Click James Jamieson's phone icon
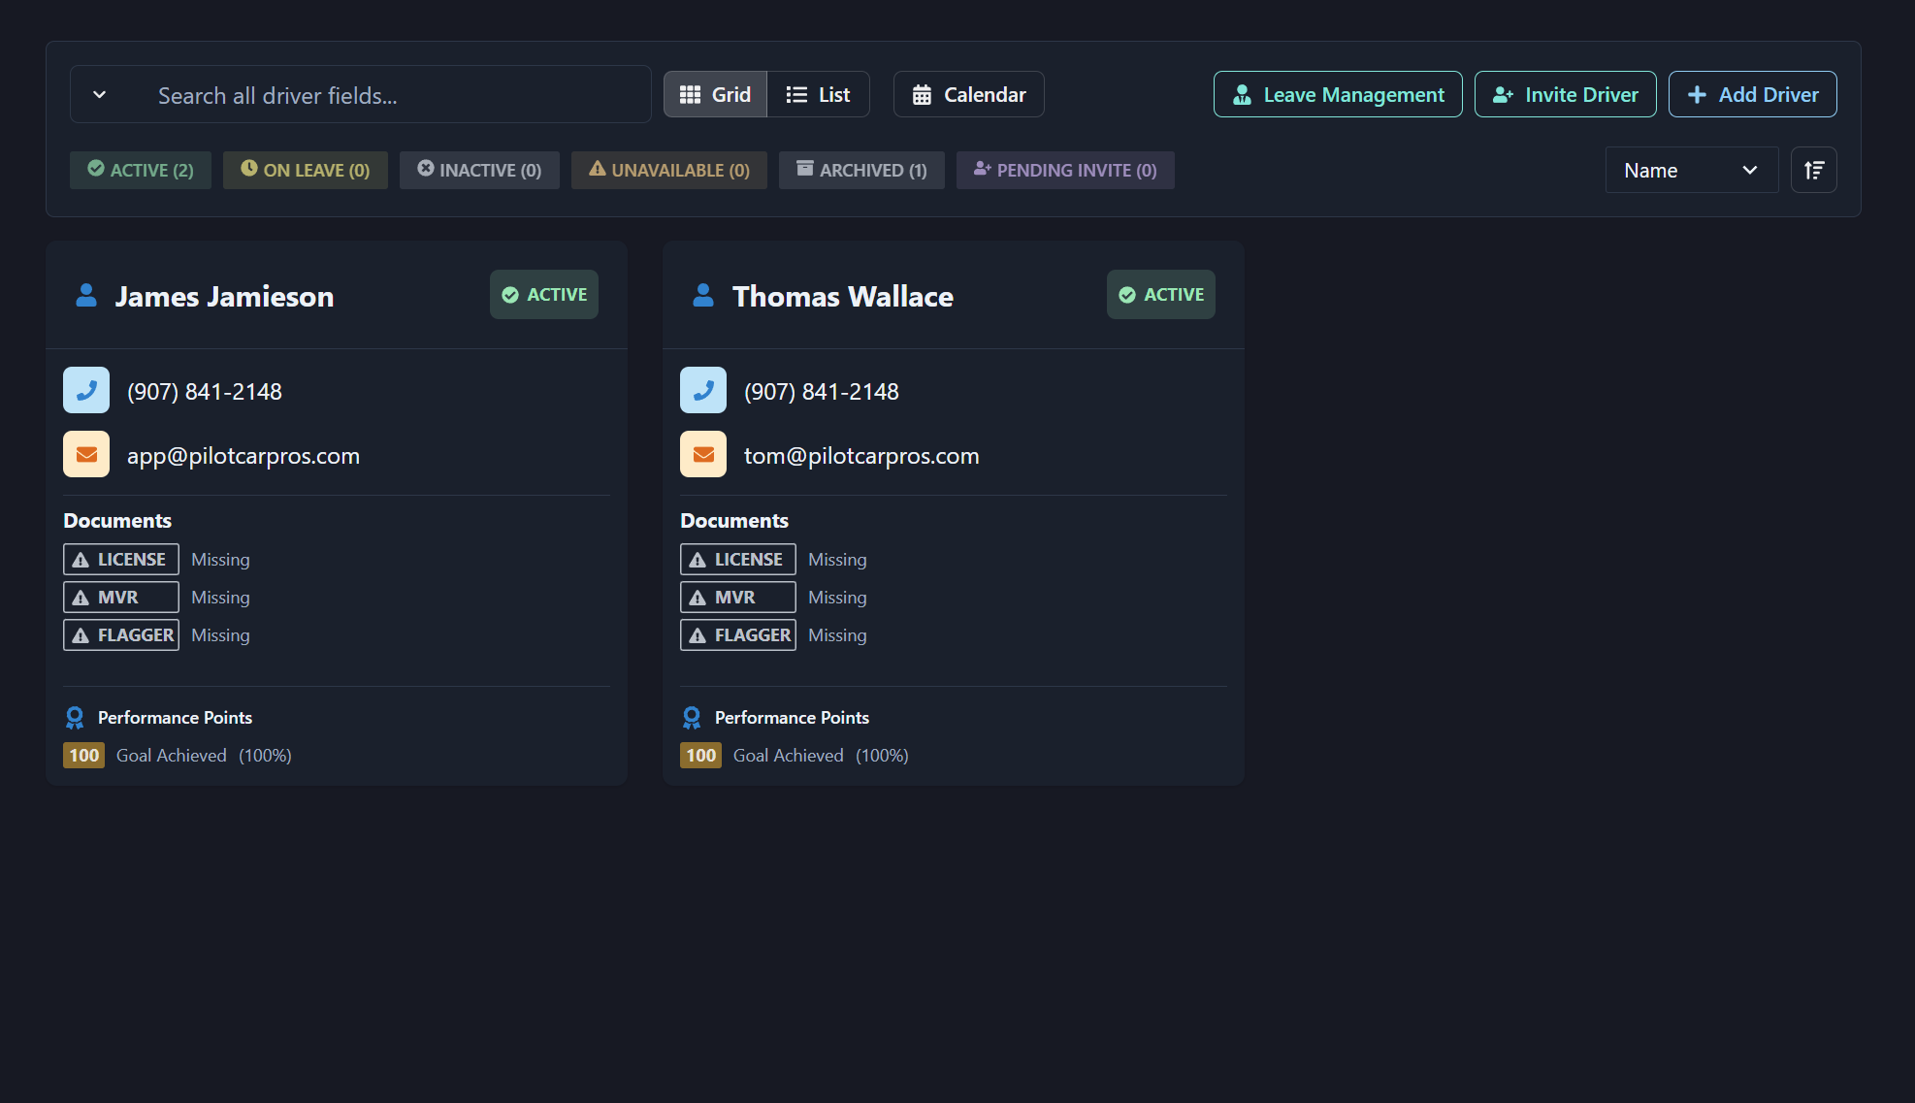 tap(86, 391)
